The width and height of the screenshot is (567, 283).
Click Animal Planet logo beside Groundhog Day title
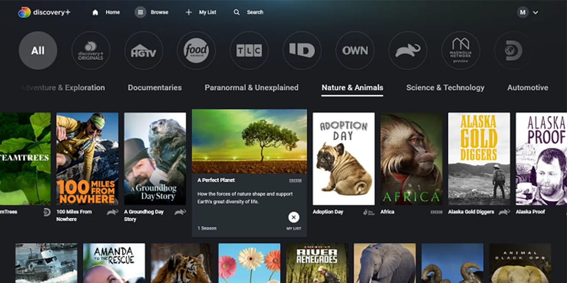click(180, 212)
